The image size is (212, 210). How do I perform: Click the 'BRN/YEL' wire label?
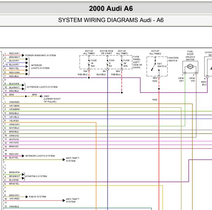[x=14, y=184]
